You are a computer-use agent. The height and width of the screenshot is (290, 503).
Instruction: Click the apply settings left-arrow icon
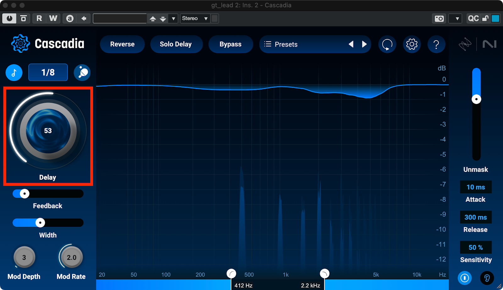(x=84, y=19)
